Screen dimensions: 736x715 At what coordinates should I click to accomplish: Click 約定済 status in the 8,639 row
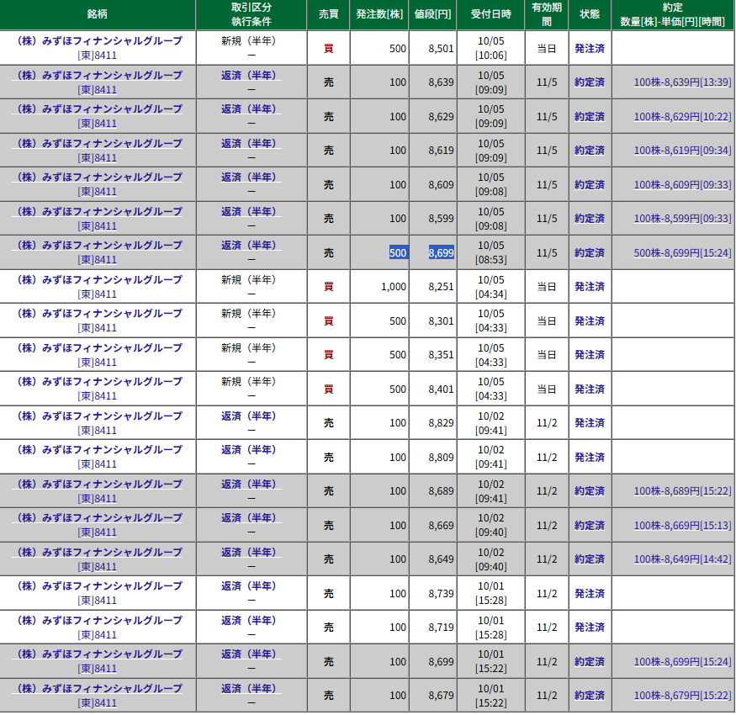click(590, 82)
